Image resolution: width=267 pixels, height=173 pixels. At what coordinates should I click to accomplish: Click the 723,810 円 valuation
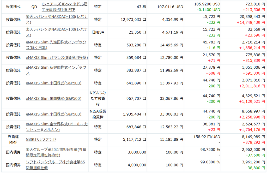[x=255, y=4]
